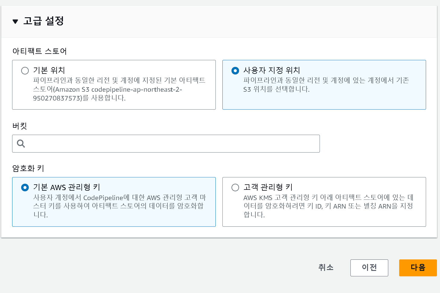Click the 아티팩트 스토어 label
This screenshot has width=440, height=293.
click(x=40, y=51)
